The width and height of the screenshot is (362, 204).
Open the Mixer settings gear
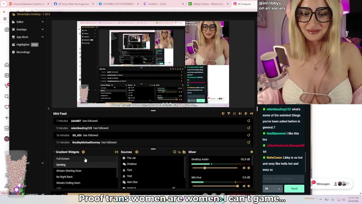pyautogui.click(x=251, y=152)
